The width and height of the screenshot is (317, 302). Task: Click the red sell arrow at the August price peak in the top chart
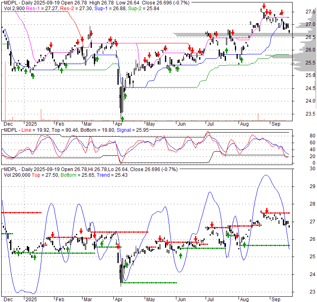point(264,6)
